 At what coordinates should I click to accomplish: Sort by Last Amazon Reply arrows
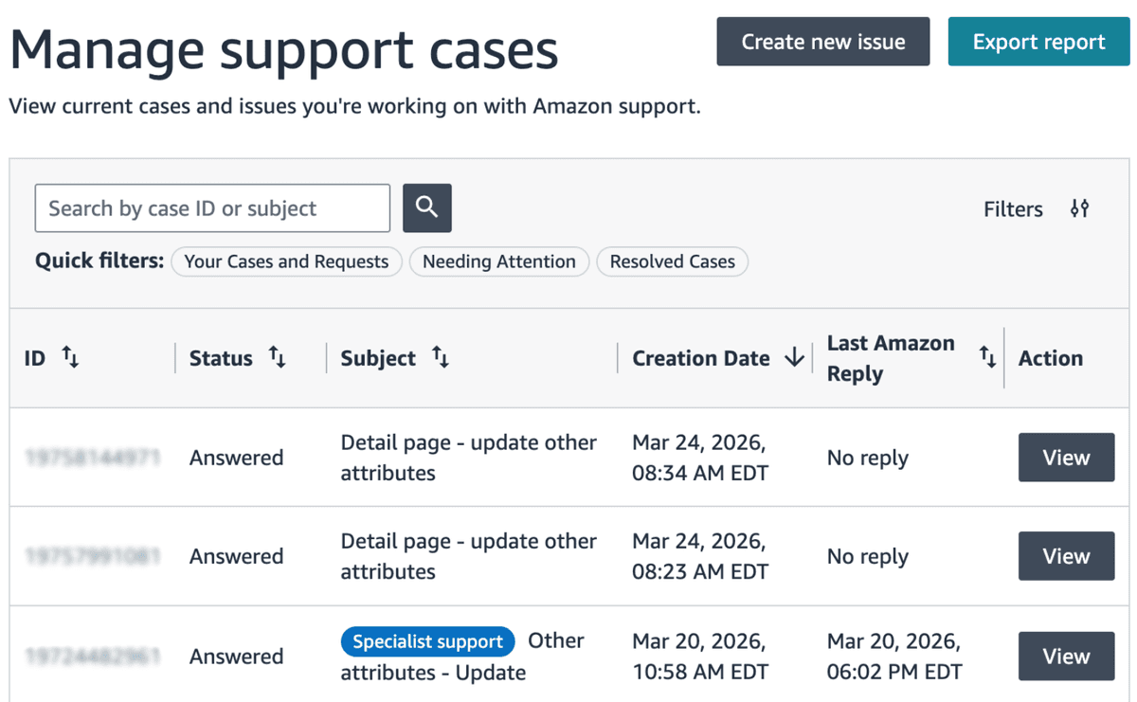987,357
